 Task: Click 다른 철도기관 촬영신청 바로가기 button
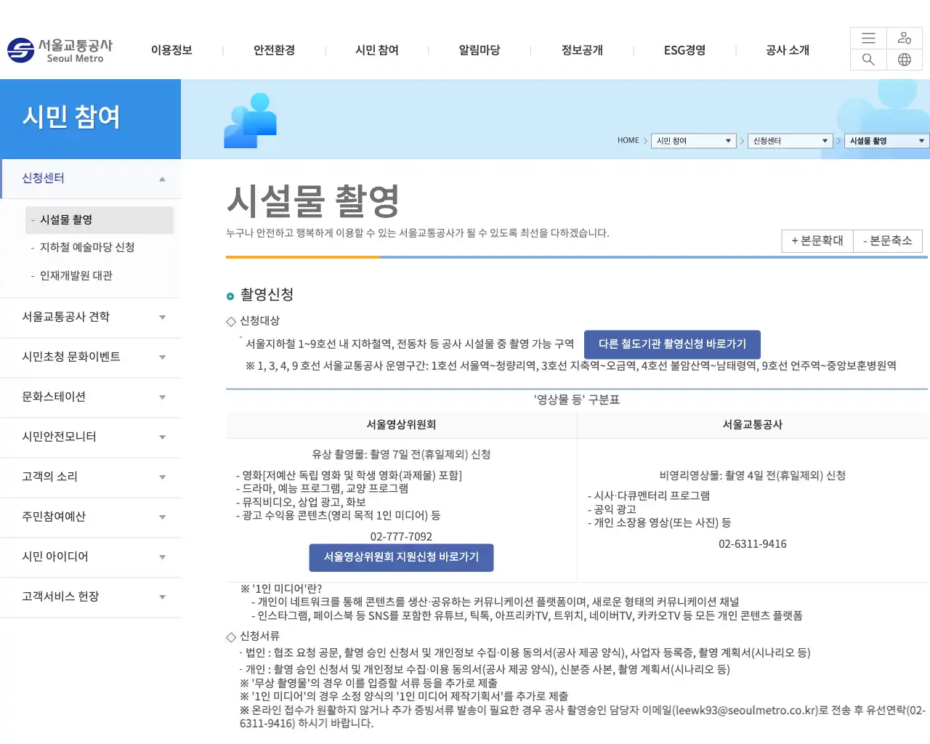point(672,344)
